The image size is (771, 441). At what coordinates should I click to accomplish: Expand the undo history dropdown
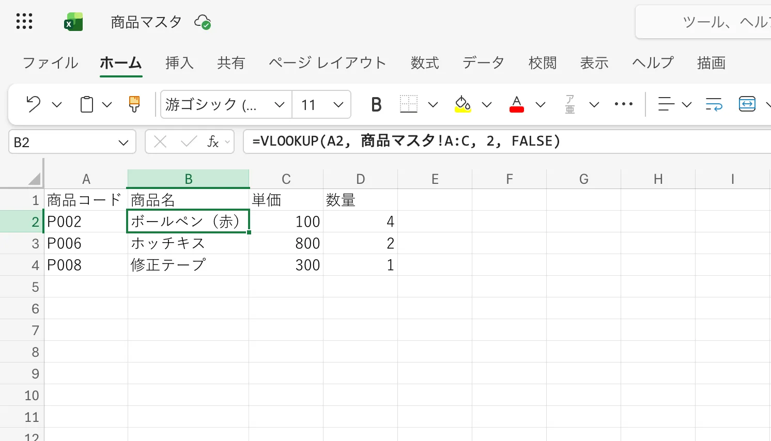pos(57,105)
